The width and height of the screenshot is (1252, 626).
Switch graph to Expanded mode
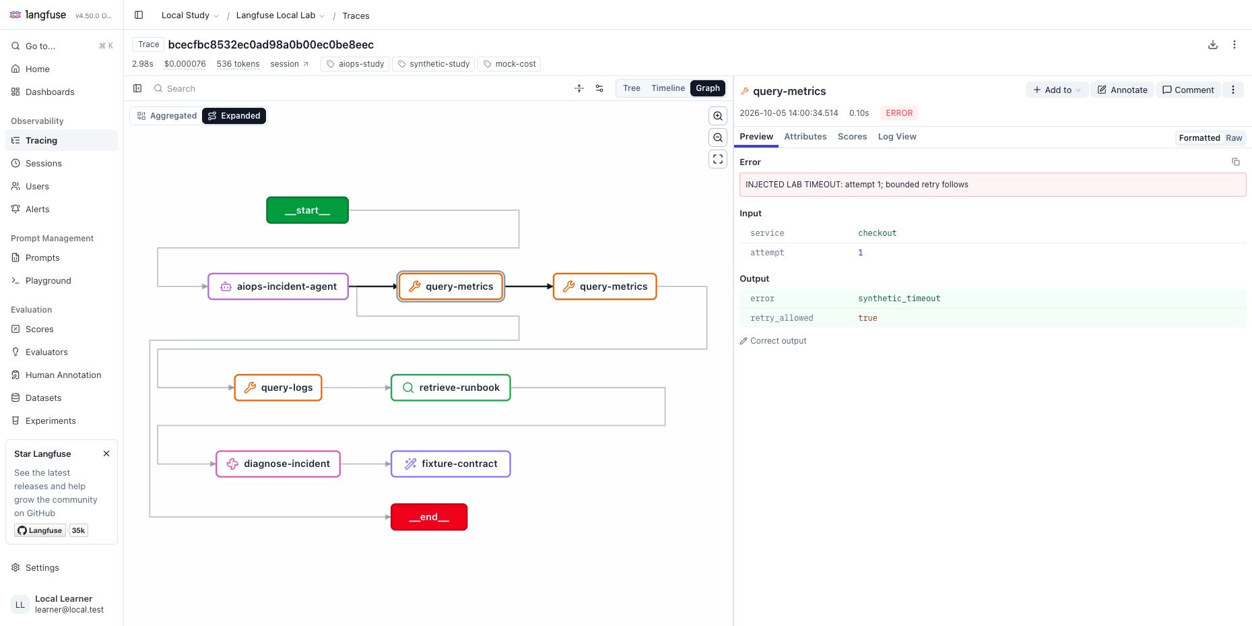[234, 116]
